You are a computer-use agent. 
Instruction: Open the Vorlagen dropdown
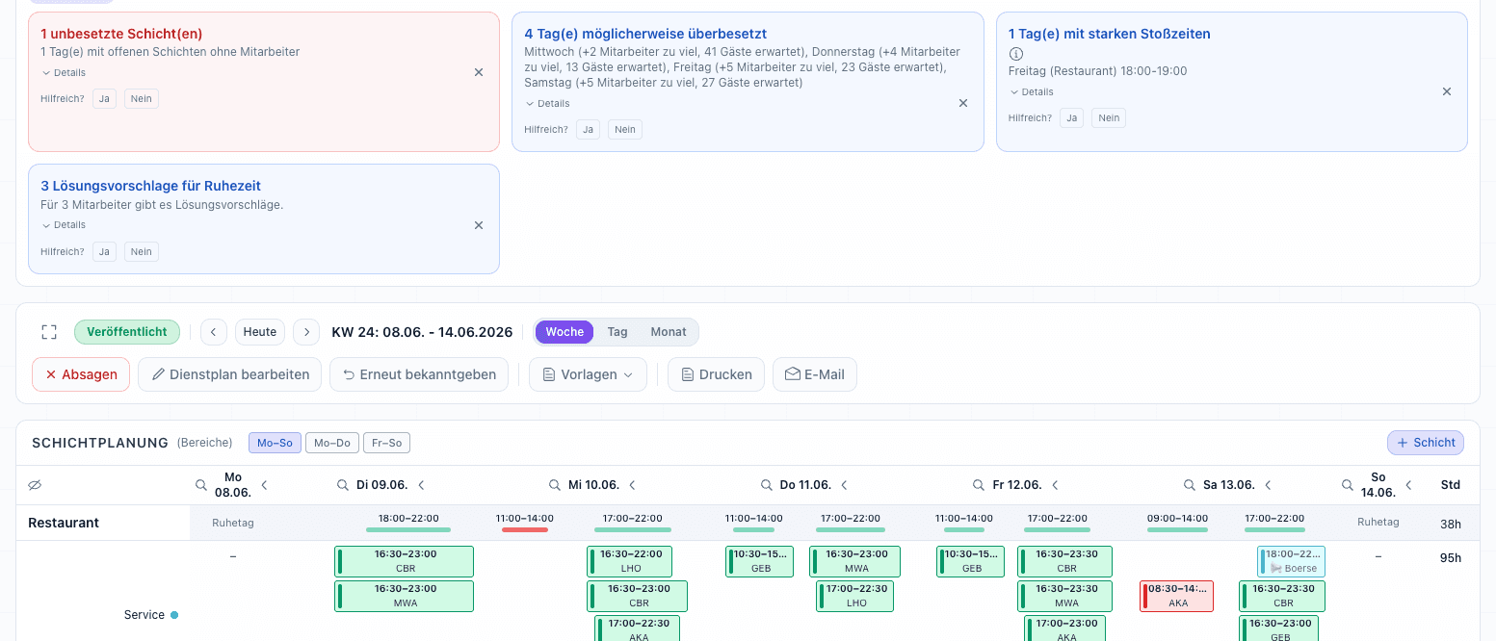(588, 374)
